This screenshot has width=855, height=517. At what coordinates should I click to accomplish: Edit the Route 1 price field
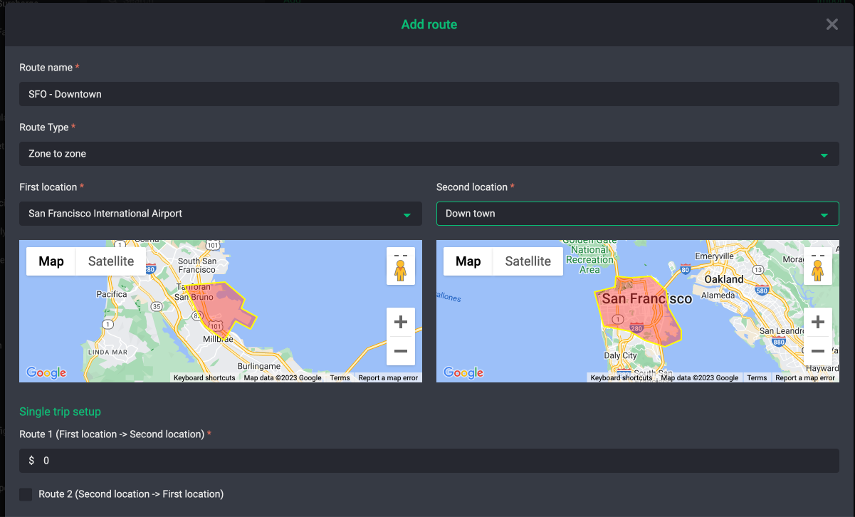429,461
